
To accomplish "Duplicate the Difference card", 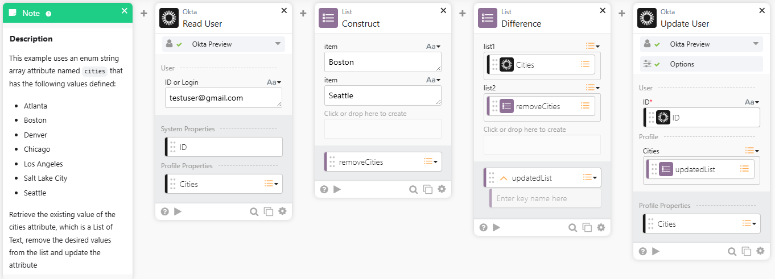I will [587, 227].
